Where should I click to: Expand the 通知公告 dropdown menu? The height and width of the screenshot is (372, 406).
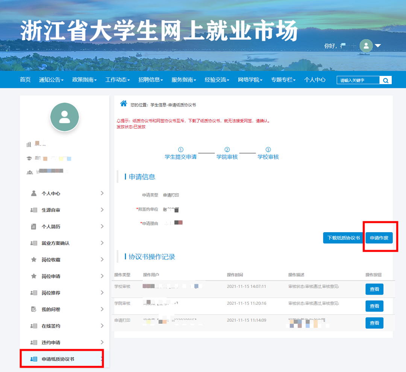pyautogui.click(x=51, y=80)
